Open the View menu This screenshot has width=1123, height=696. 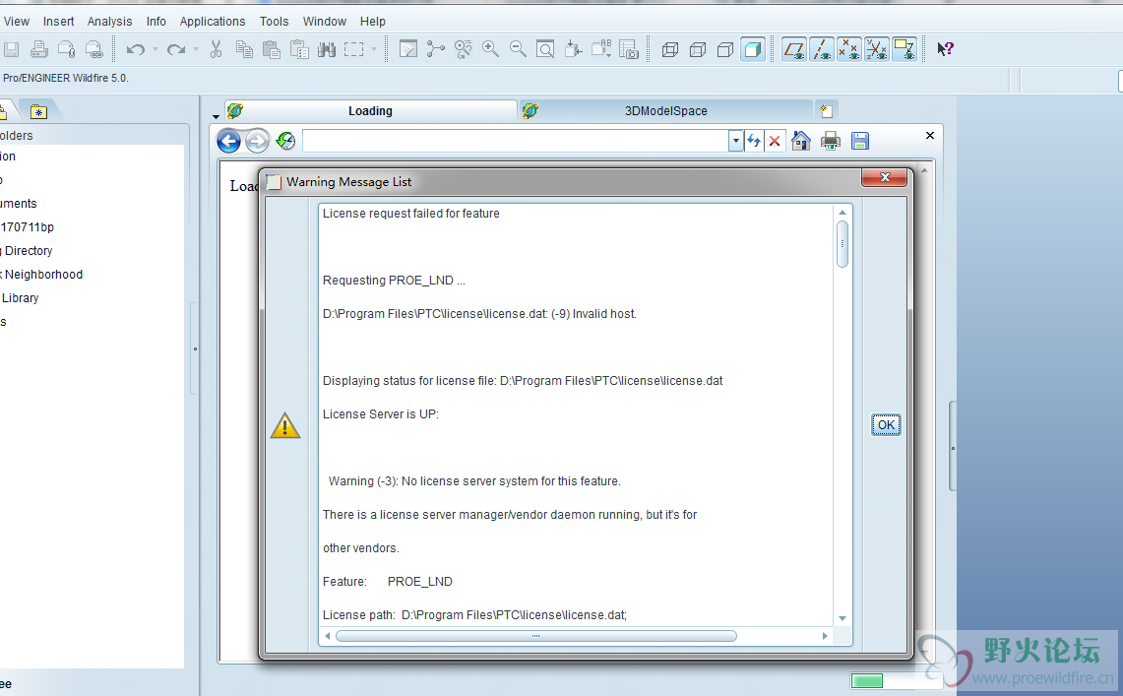point(17,22)
